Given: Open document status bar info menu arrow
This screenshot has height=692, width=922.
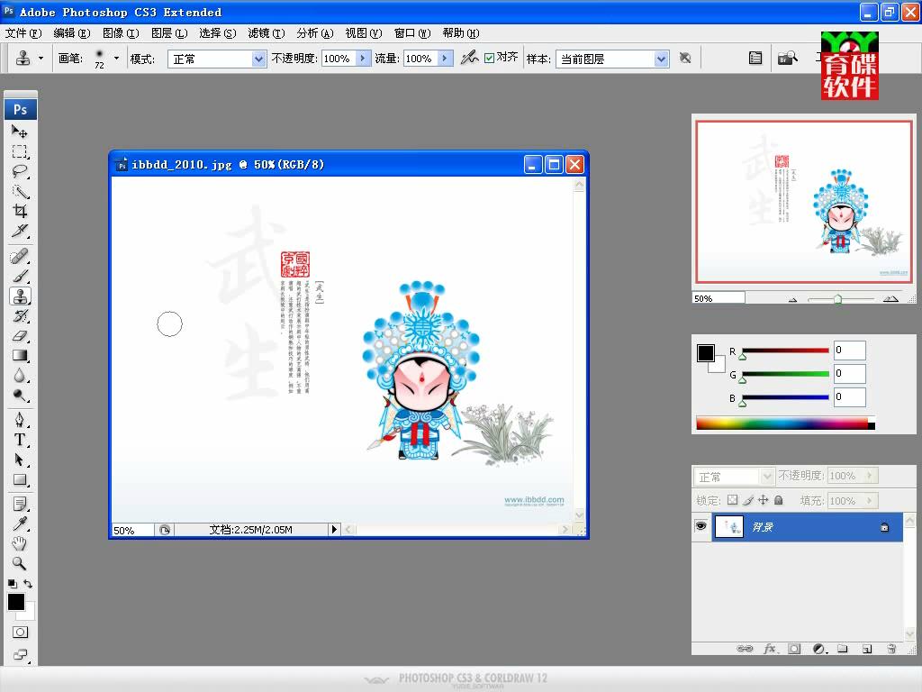Looking at the screenshot, I should tap(334, 530).
